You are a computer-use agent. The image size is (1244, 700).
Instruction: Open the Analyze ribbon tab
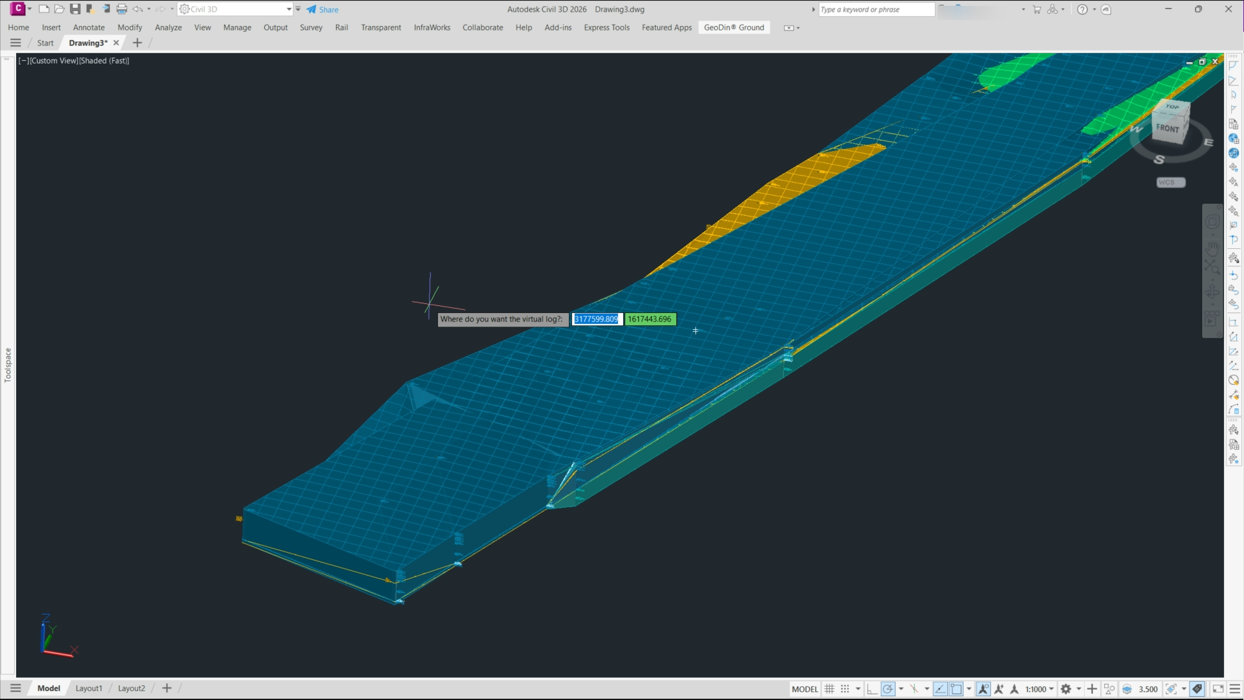(168, 27)
